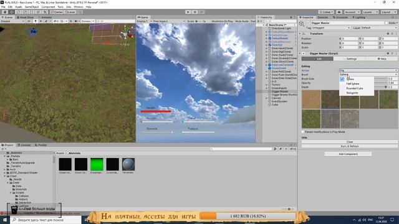Screen dimensions: 399x224
Task: Select the Move tool in the toolbar
Action: (x=12, y=12)
